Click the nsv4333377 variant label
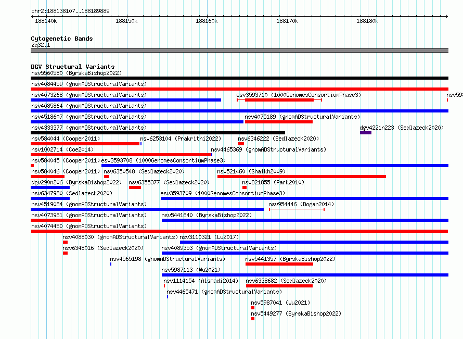Screen dimensions: 463x339 coord(89,128)
